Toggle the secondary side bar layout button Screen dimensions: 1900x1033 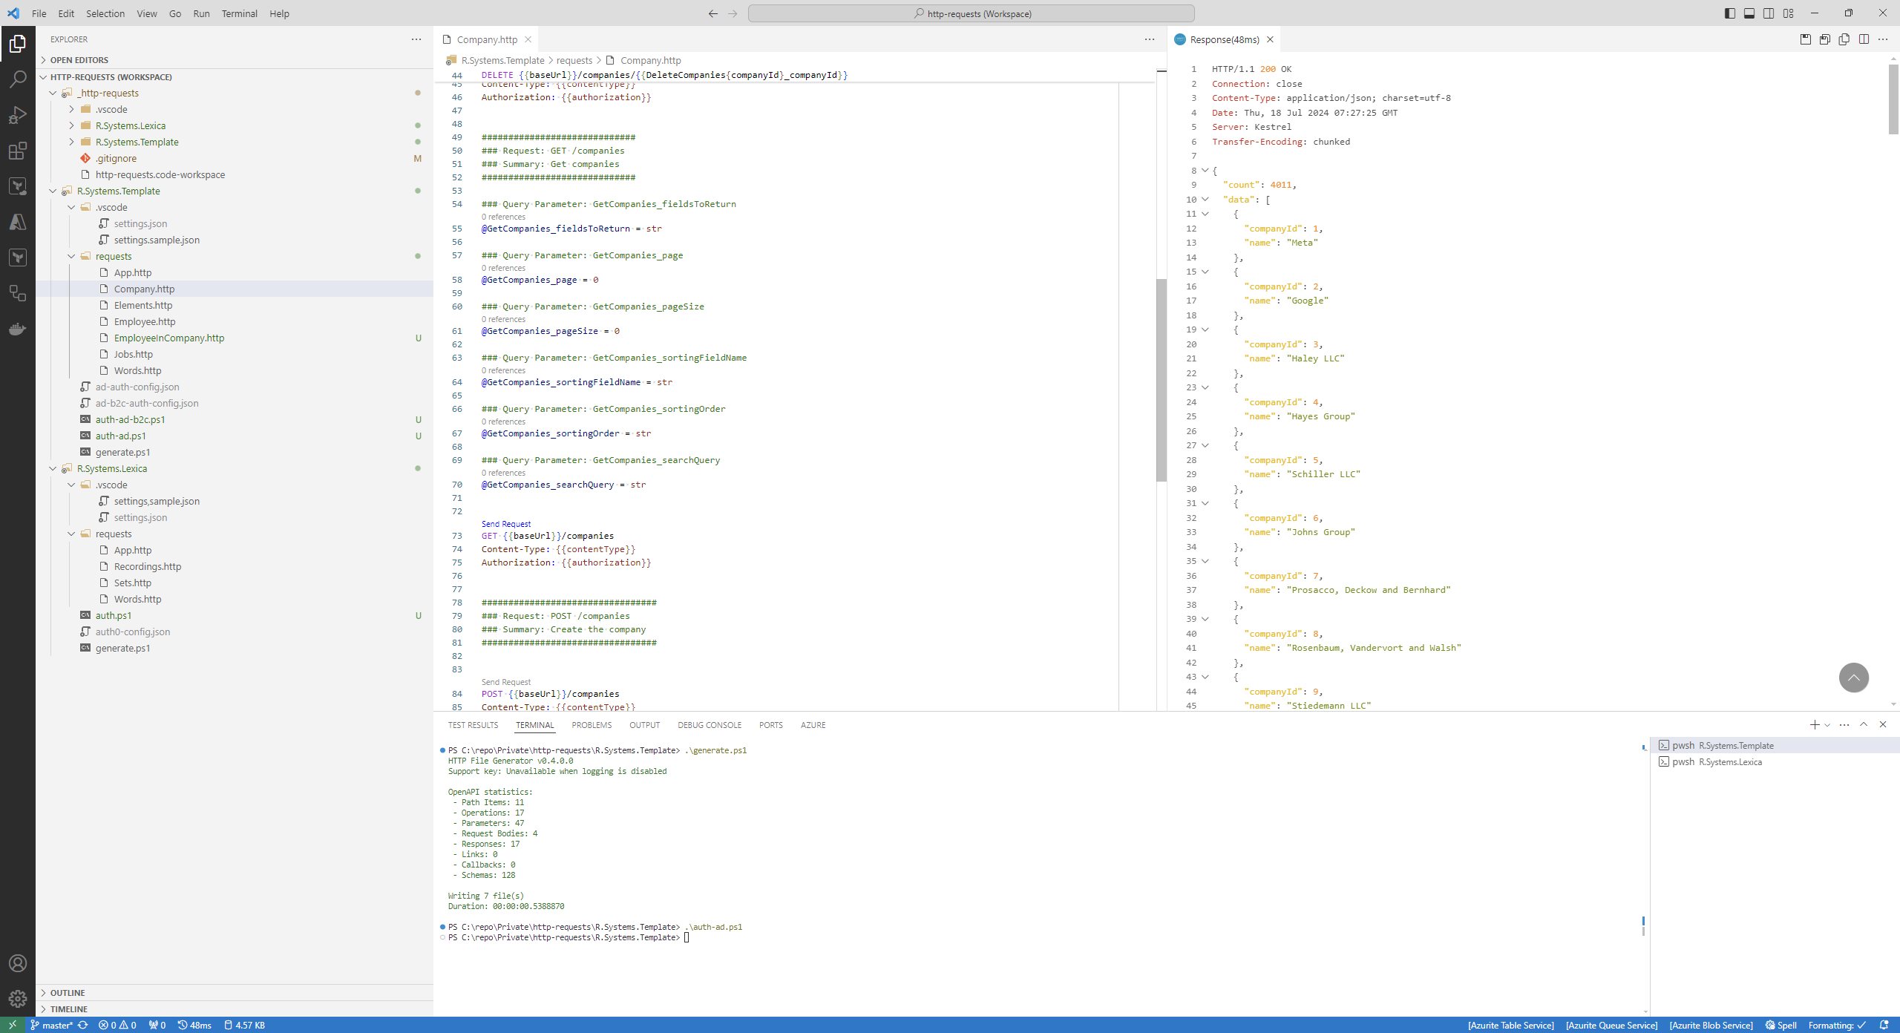(1769, 13)
